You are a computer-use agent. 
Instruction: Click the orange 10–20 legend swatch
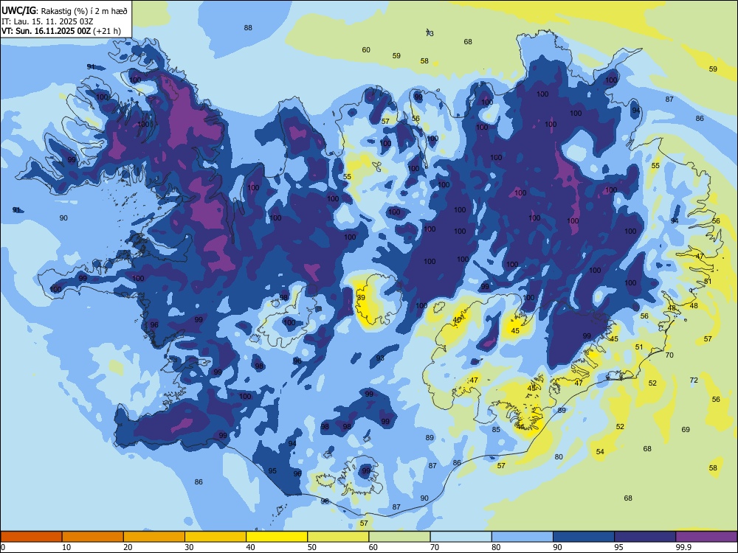click(x=93, y=537)
